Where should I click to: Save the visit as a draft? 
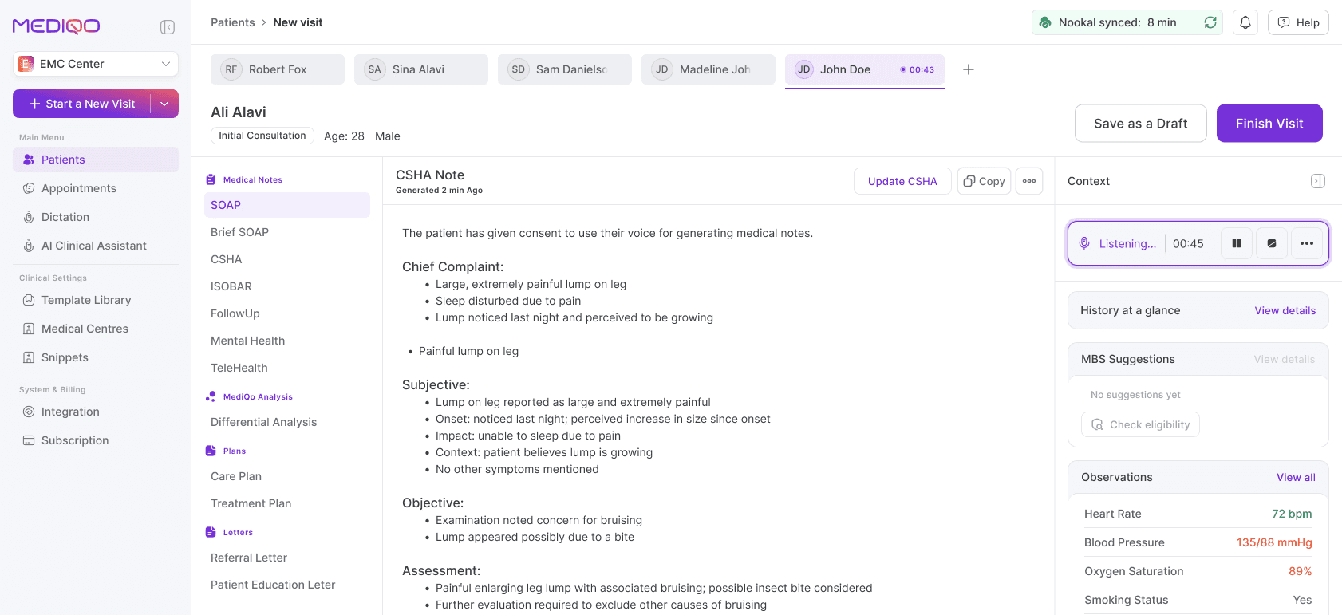1140,124
